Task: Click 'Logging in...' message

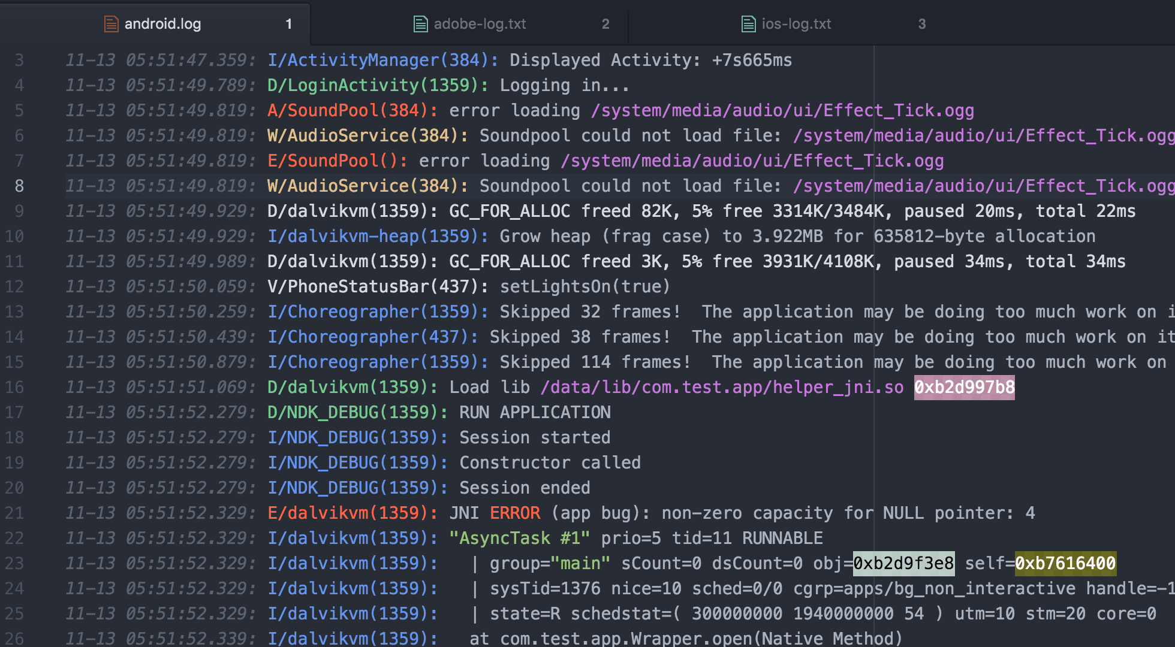Action: 565,85
